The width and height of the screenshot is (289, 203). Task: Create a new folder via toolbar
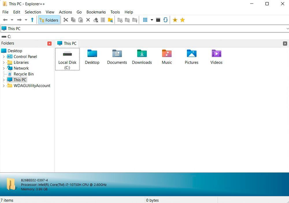(x=120, y=20)
